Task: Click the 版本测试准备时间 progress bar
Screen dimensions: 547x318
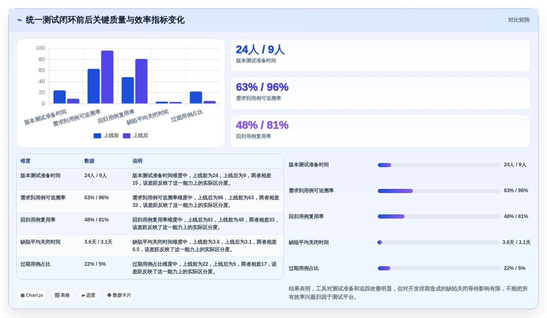Action: (439, 165)
